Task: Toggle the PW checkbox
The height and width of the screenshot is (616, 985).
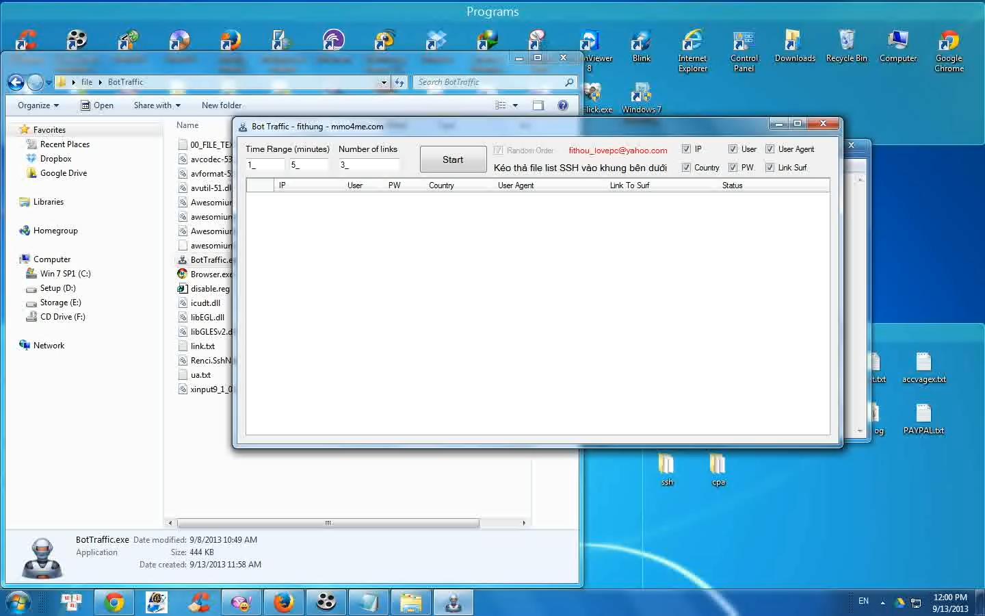Action: [733, 167]
